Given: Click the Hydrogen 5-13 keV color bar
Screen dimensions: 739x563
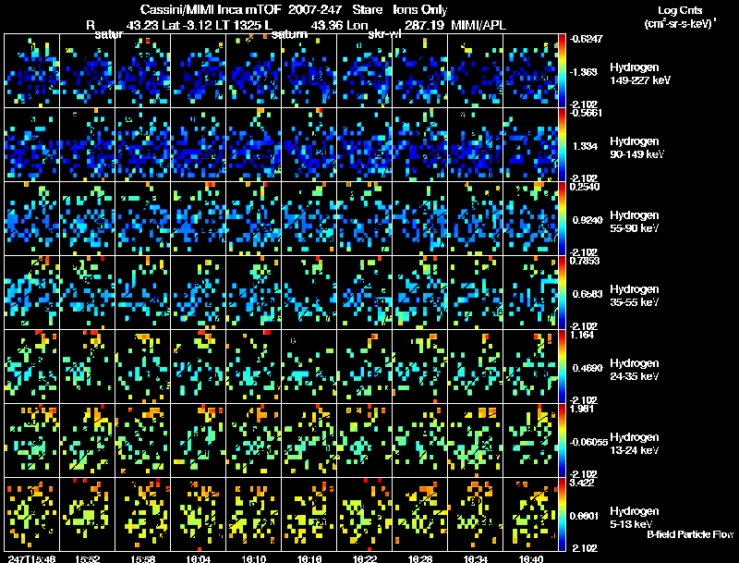Looking at the screenshot, I should point(562,515).
